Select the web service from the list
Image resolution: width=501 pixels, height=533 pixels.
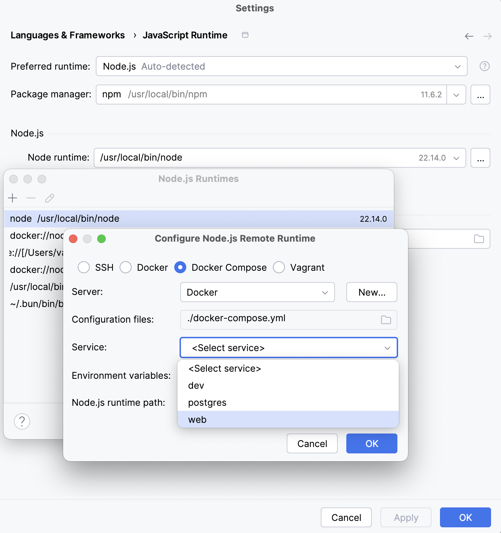197,420
